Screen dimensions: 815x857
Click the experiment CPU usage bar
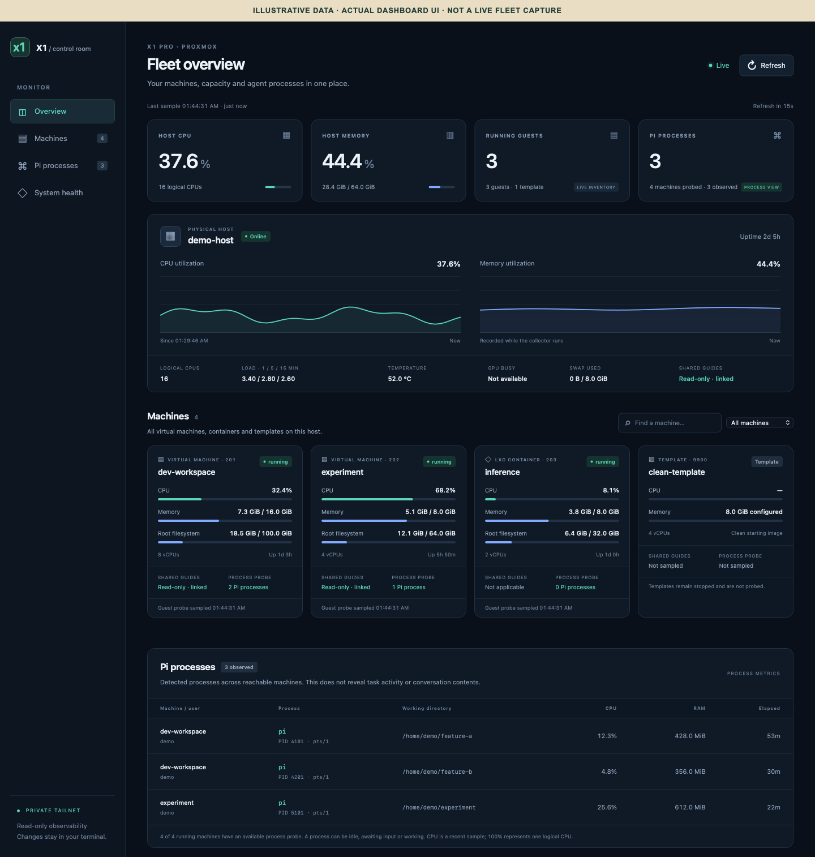tap(388, 499)
